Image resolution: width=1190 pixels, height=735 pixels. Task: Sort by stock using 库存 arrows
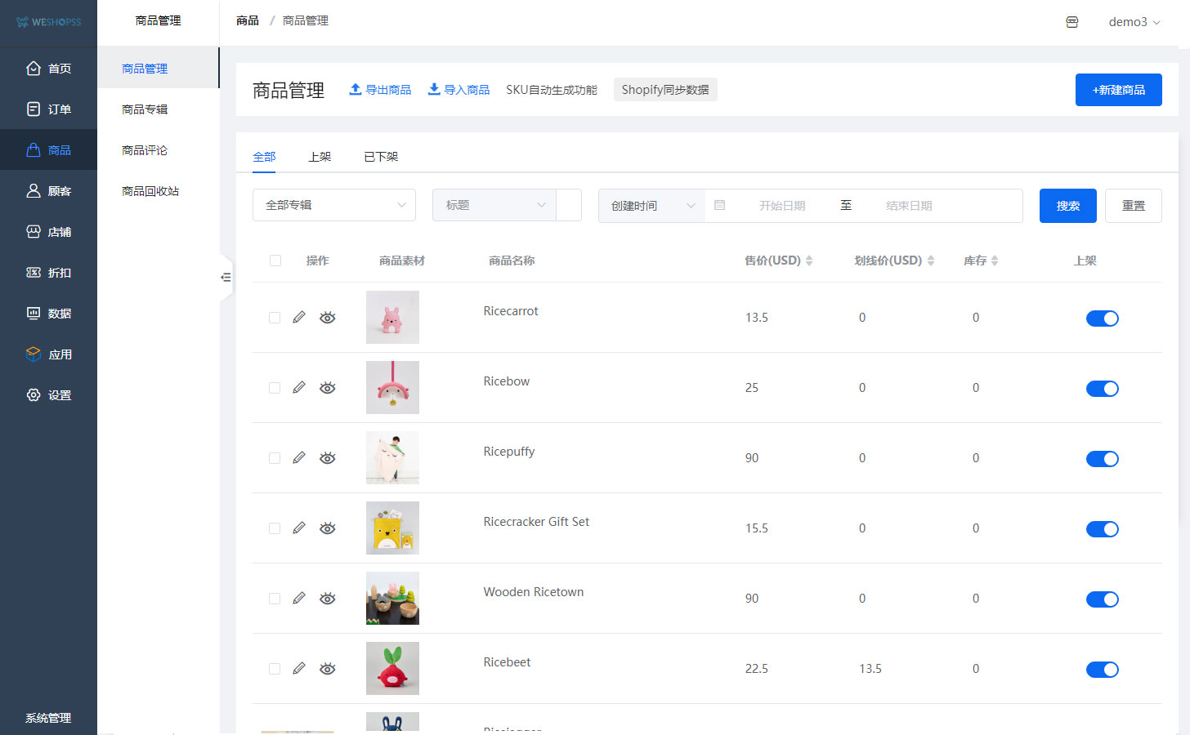pos(995,261)
